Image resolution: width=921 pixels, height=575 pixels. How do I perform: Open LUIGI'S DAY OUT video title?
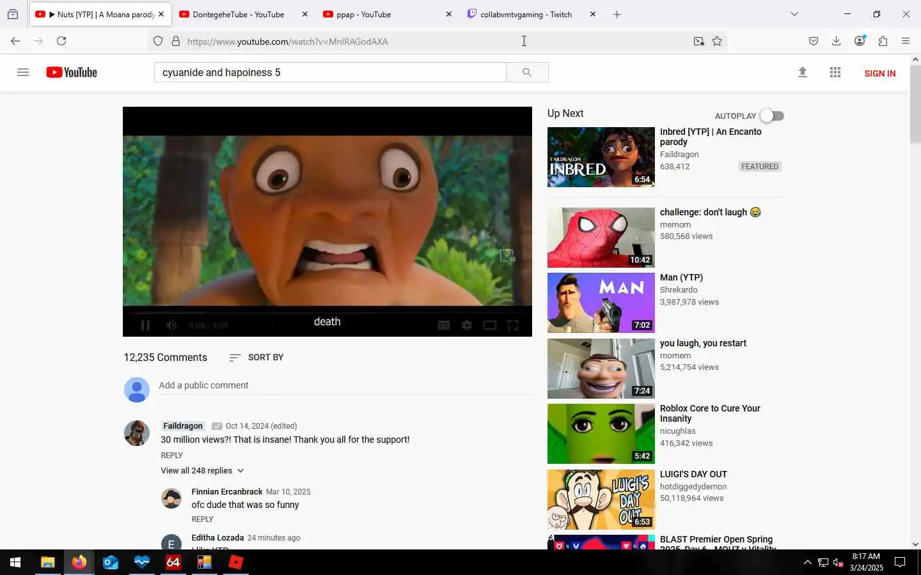(693, 474)
